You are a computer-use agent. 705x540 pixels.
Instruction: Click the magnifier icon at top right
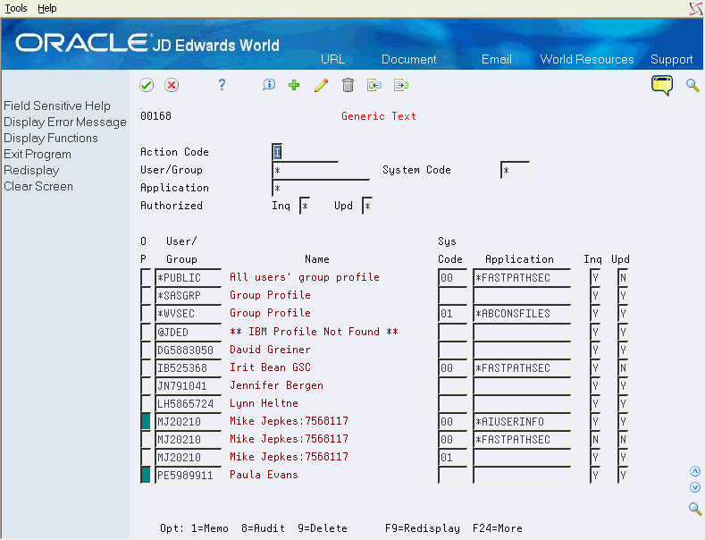point(692,85)
